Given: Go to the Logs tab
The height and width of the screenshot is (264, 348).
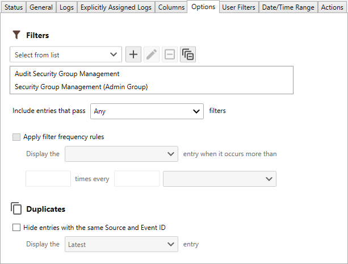Looking at the screenshot, I should (x=66, y=7).
